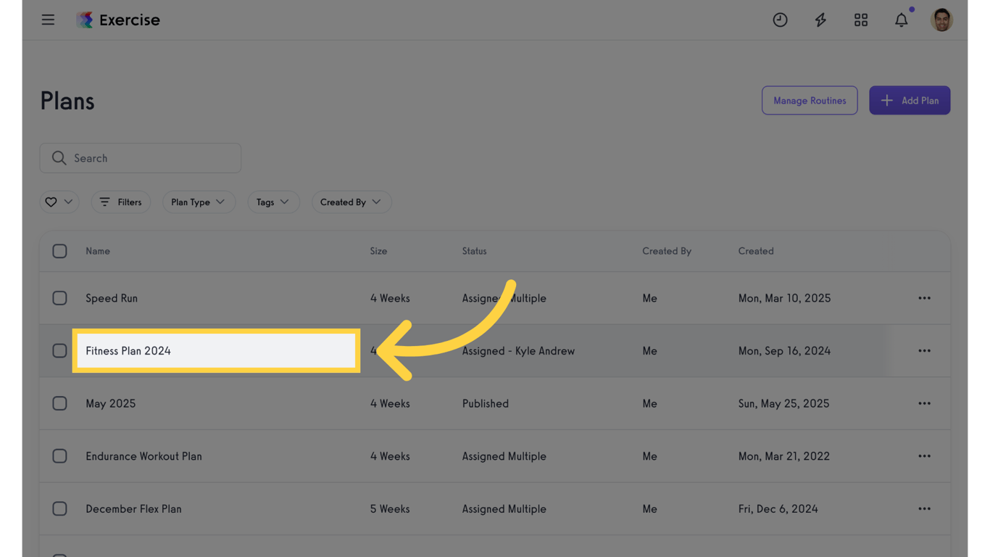This screenshot has width=990, height=557.
Task: Open the clock history icon
Action: click(x=780, y=20)
